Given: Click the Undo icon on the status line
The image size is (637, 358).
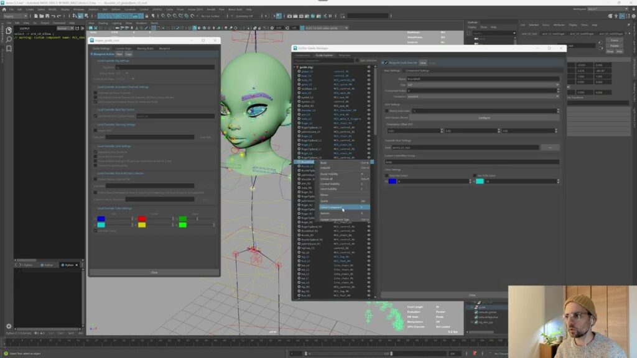Looking at the screenshot, I should [x=53, y=18].
